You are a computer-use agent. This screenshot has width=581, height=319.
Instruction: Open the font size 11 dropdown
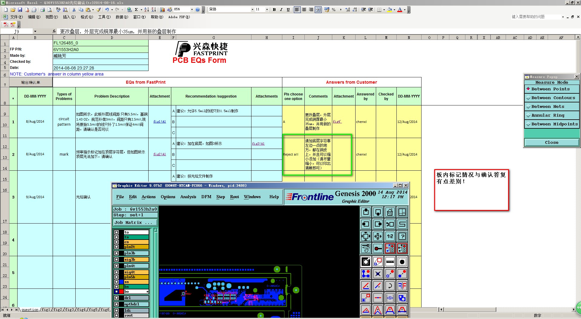267,10
